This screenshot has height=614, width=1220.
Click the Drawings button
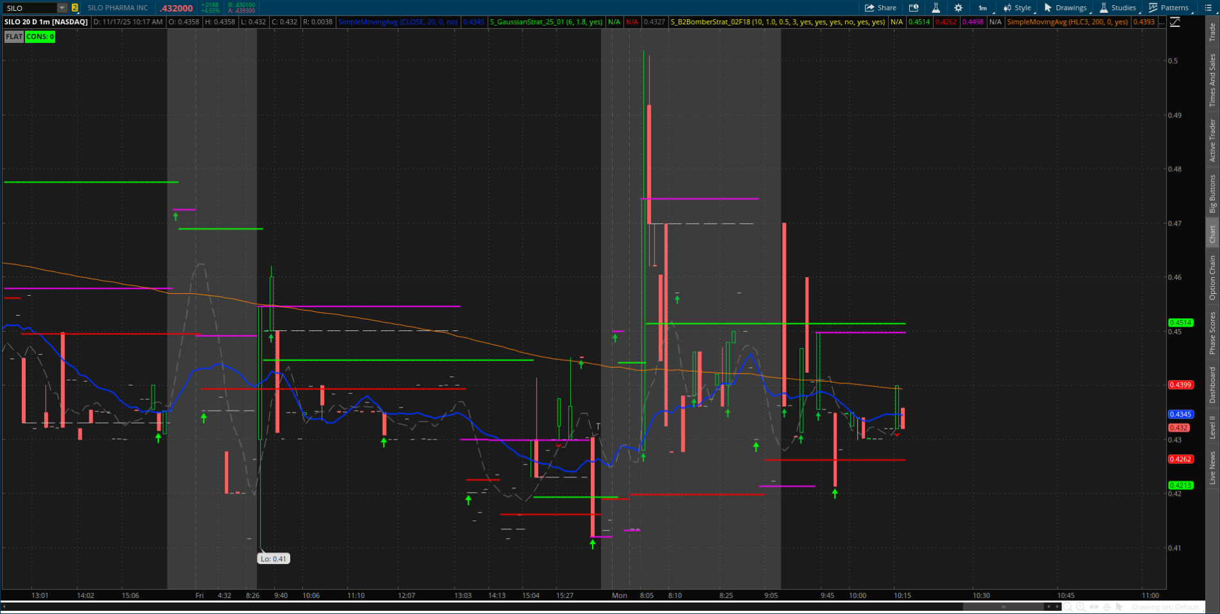coord(1065,8)
